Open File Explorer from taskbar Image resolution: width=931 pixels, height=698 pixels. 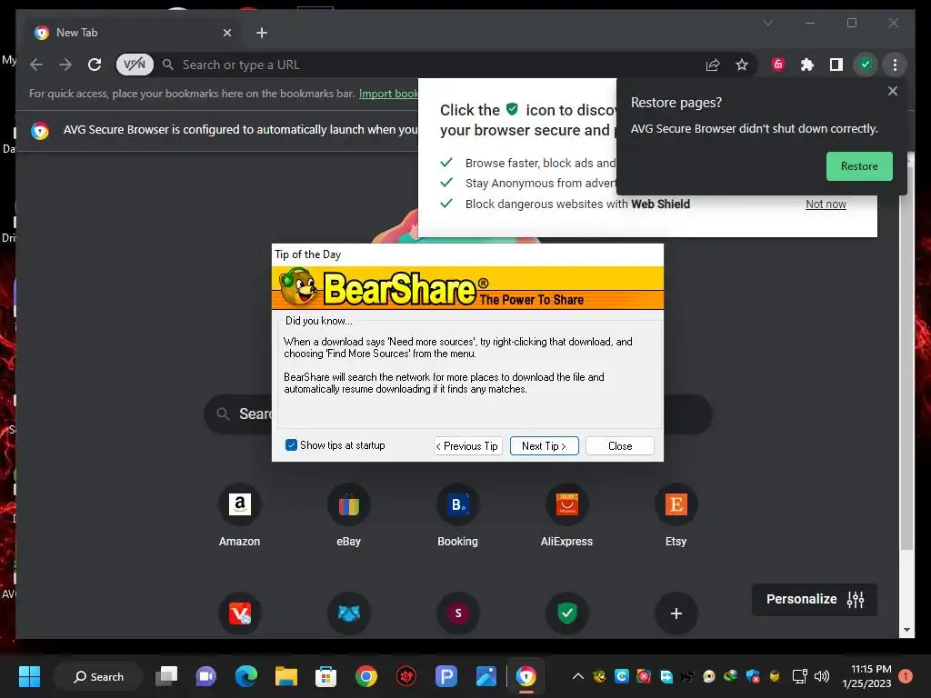[x=285, y=676]
